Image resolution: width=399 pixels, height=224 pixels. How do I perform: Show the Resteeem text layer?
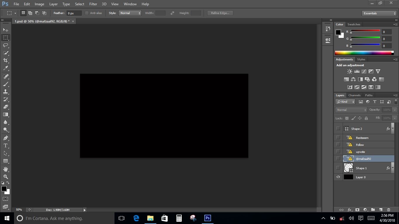[x=338, y=137]
